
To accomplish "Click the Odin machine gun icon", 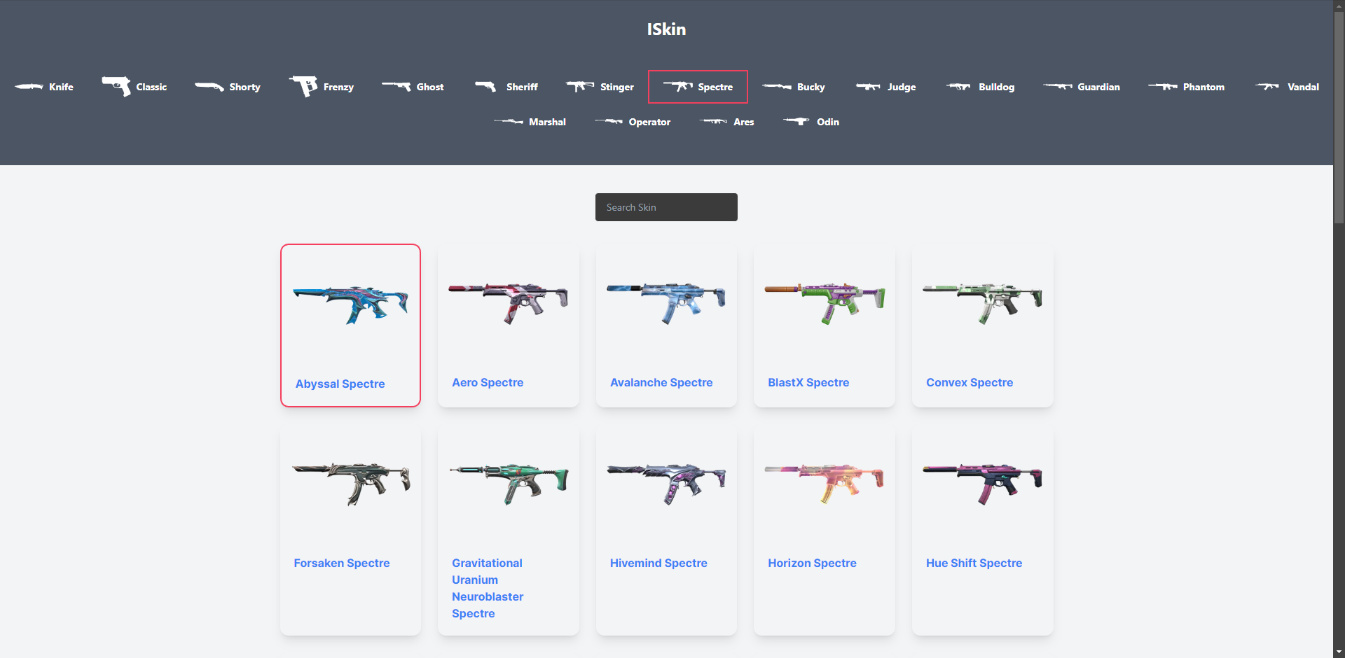I will (796, 122).
